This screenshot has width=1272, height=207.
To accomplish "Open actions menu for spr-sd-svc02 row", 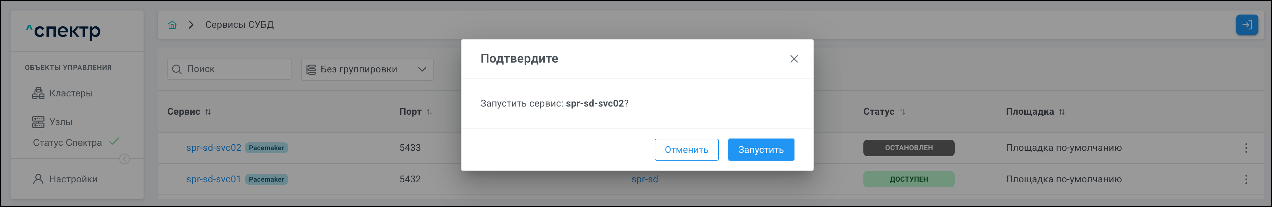I will 1246,148.
